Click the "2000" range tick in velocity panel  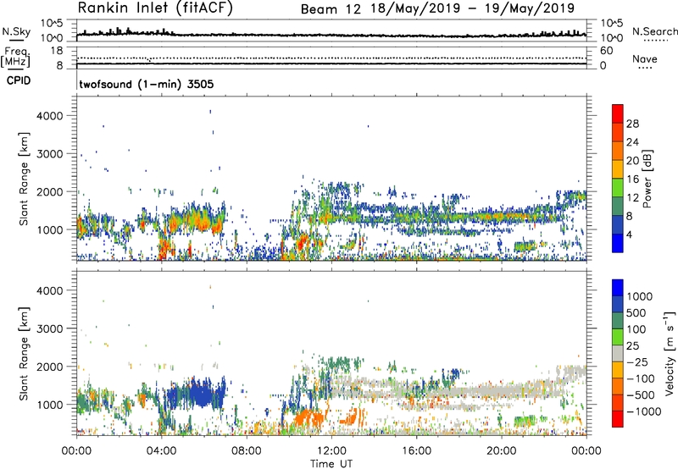pos(49,367)
